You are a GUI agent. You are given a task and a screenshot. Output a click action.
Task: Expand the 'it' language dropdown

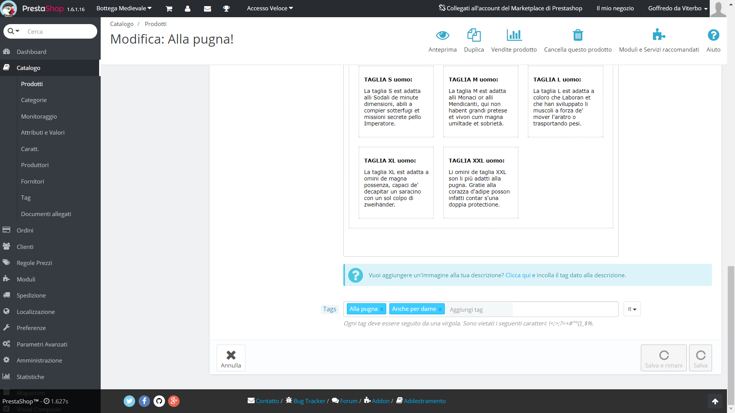coord(632,309)
